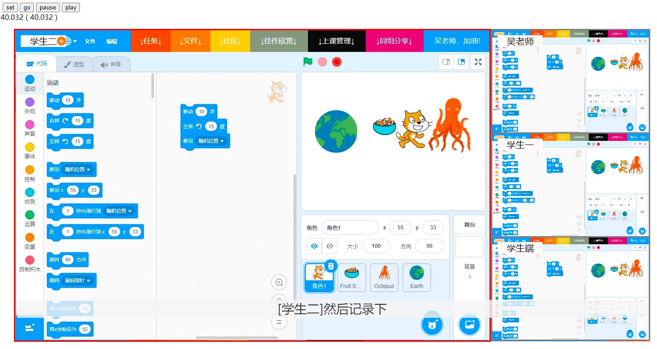Click the block palette vertical scrollbar
This screenshot has height=349, width=657.
[x=153, y=86]
